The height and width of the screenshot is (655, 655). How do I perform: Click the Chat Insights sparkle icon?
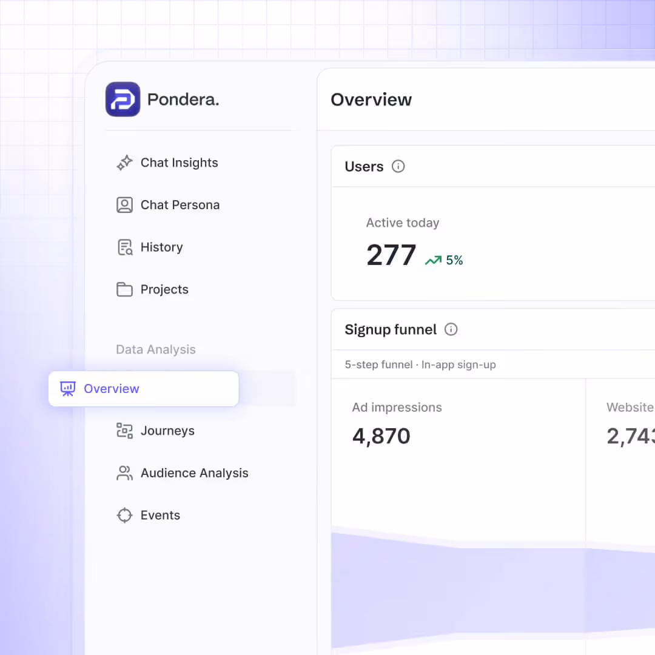(124, 163)
